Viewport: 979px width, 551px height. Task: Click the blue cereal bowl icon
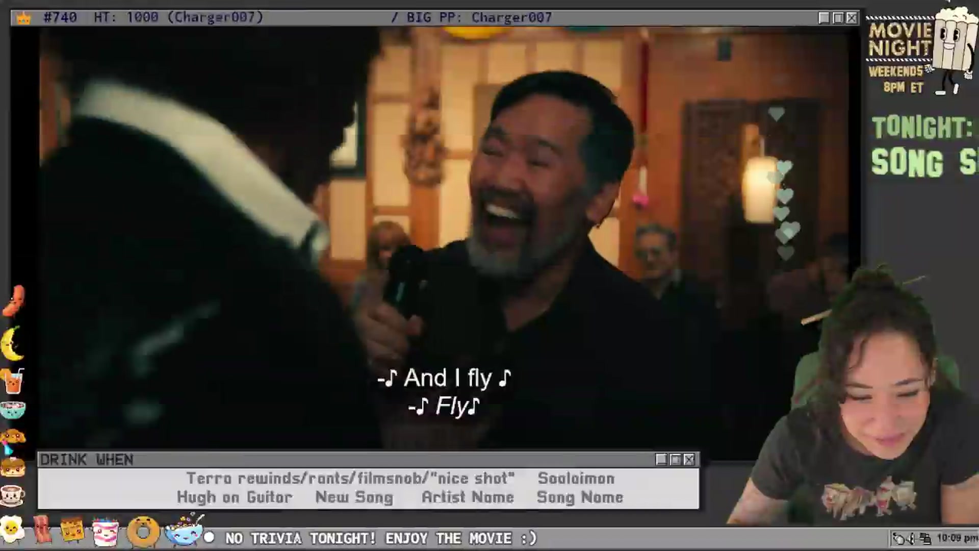pyautogui.click(x=184, y=531)
